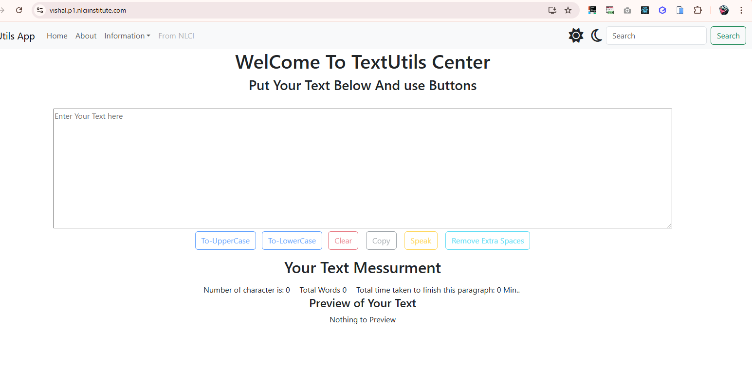Open Chrome's three-dot menu
The image size is (752, 371).
[x=741, y=10]
